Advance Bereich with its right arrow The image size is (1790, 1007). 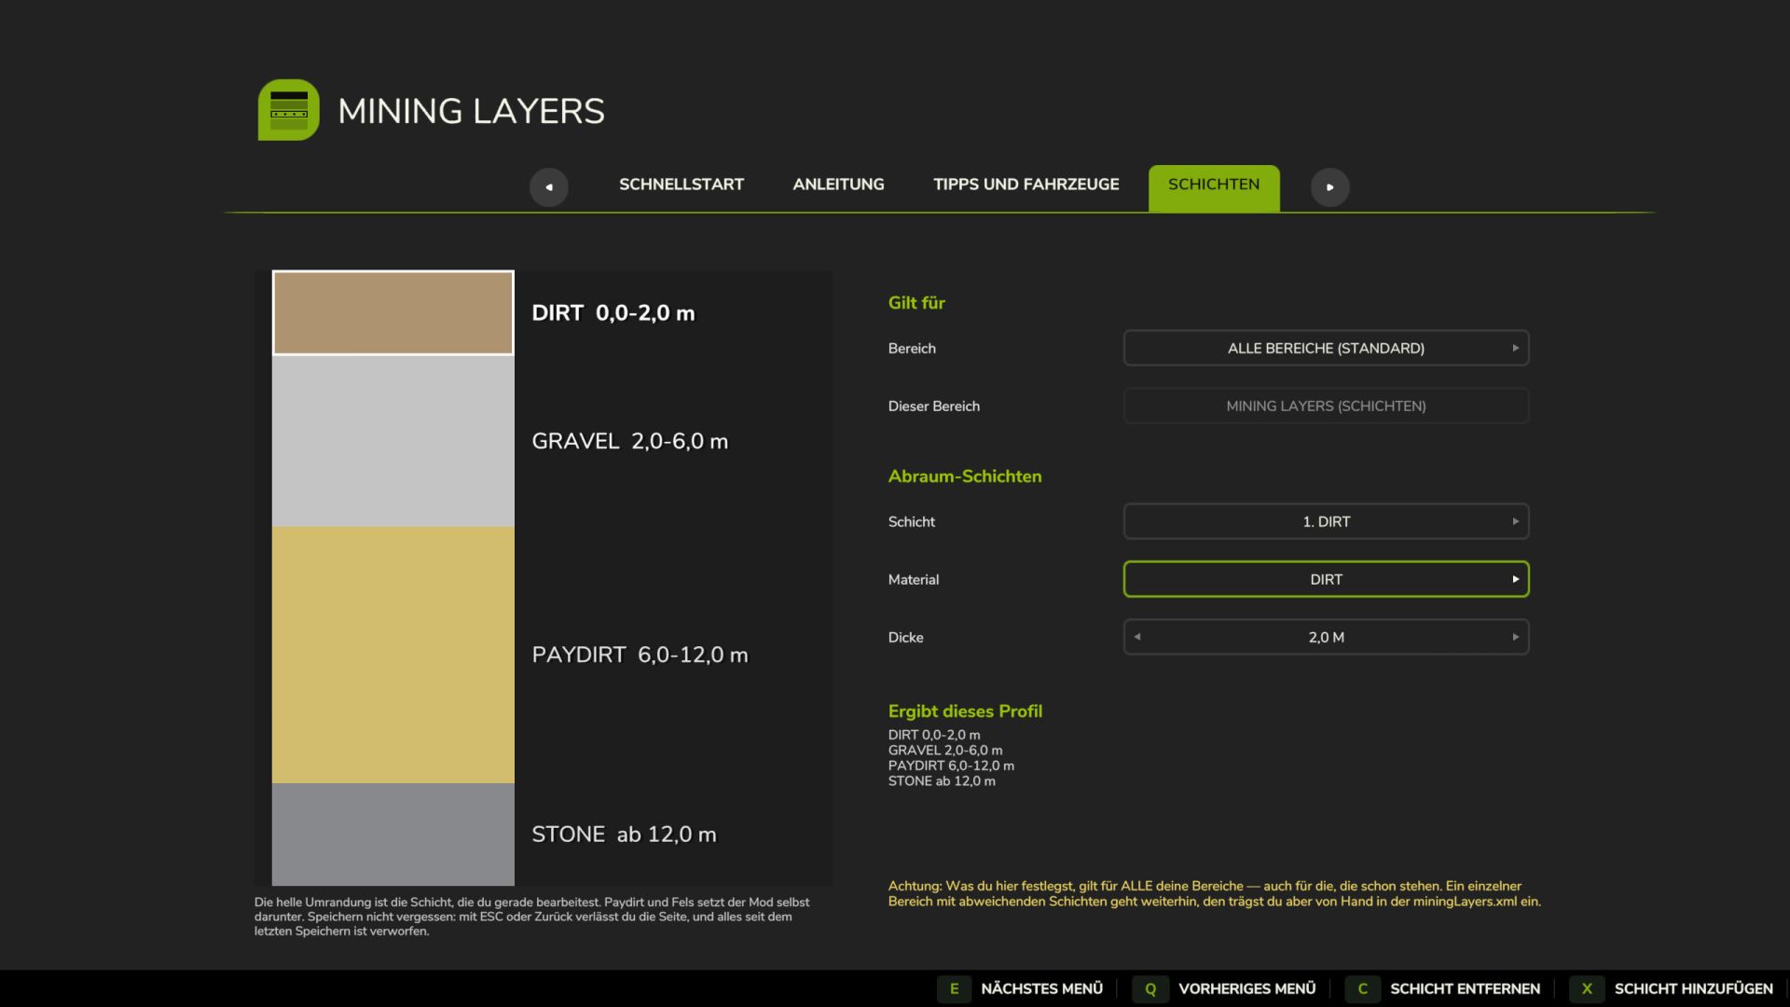click(1515, 348)
